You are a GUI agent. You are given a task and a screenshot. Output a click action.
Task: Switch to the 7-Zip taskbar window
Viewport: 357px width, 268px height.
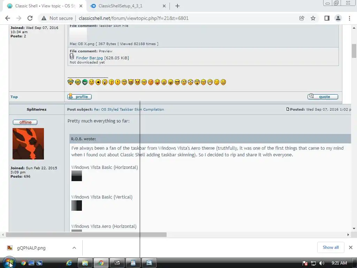117,263
